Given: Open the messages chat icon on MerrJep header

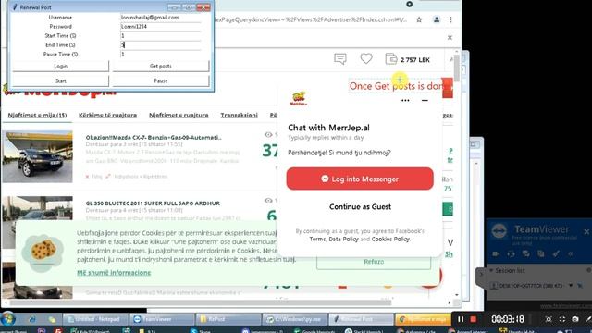Looking at the screenshot, I should pyautogui.click(x=340, y=59).
